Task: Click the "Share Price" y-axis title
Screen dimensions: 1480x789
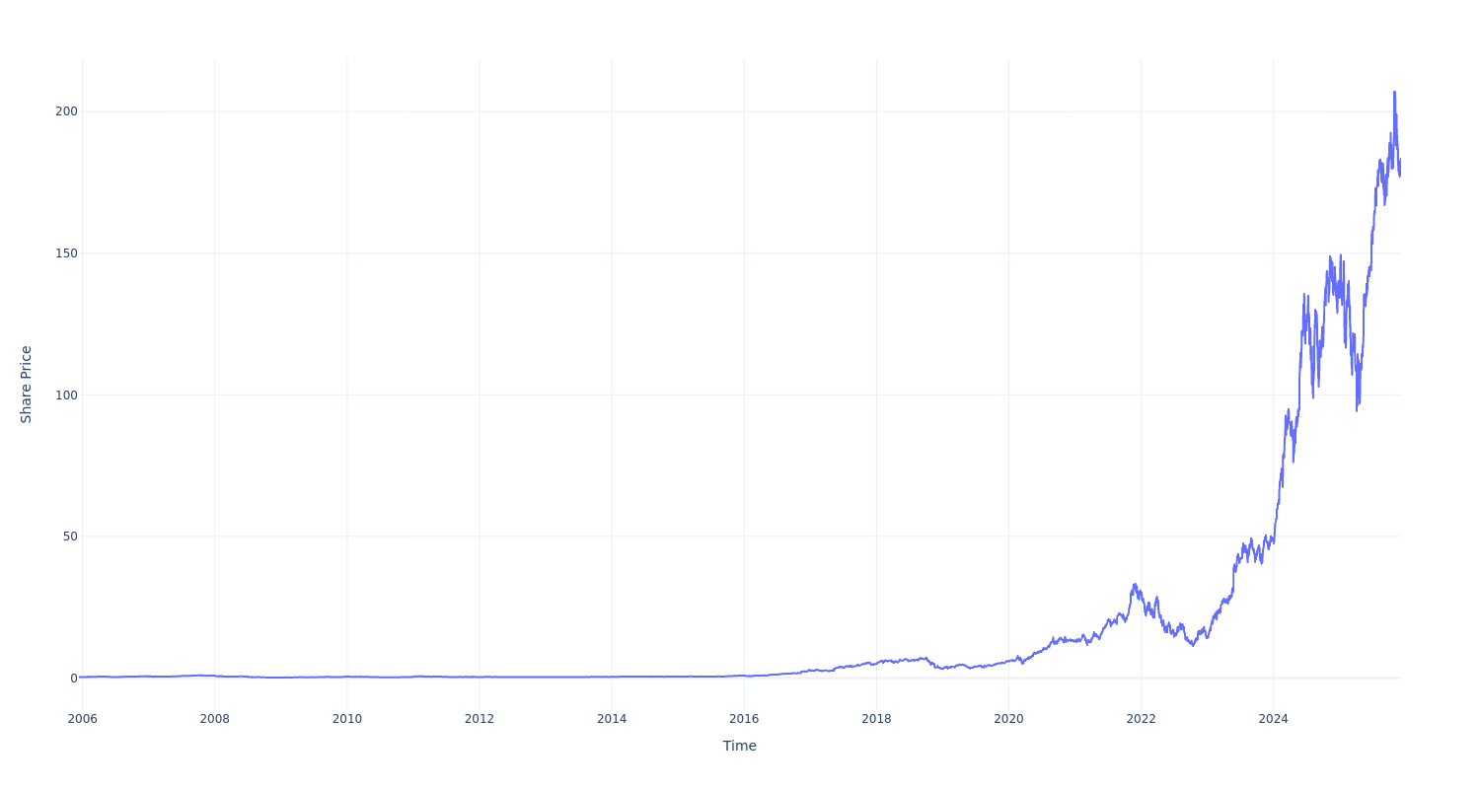Action: [27, 385]
